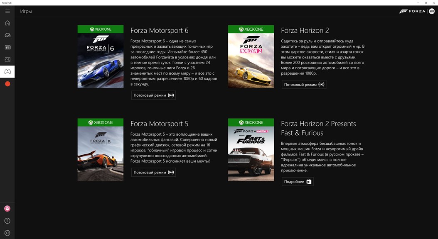Image resolution: width=438 pixels, height=239 pixels.
Task: Select the speedometer dashboard icon in sidebar
Action: [x=7, y=35]
